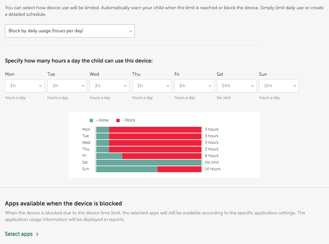Change the Wed daily hours selector
The width and height of the screenshot is (329, 244).
pos(109,86)
